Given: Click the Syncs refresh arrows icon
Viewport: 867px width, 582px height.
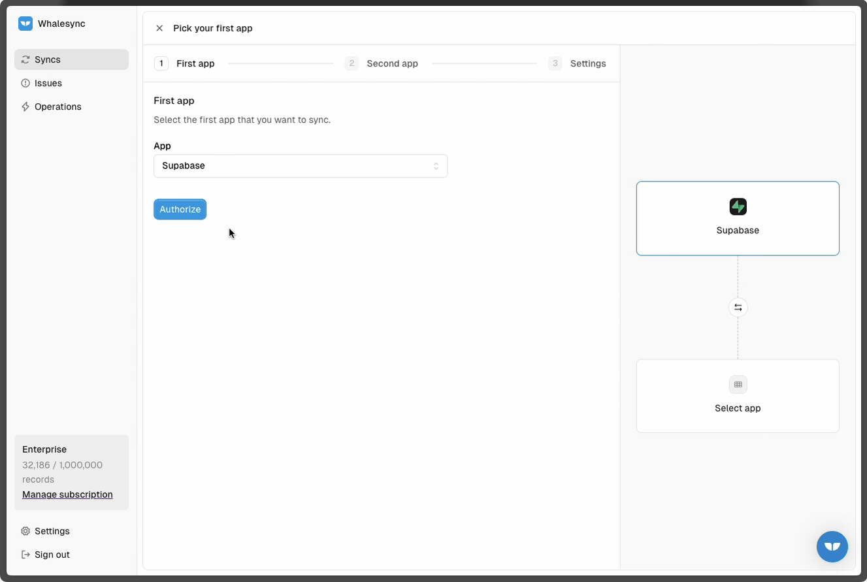Looking at the screenshot, I should (x=25, y=59).
